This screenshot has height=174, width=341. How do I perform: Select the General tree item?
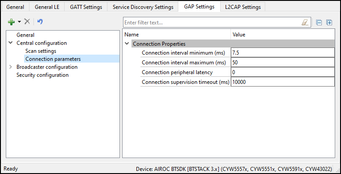25,35
